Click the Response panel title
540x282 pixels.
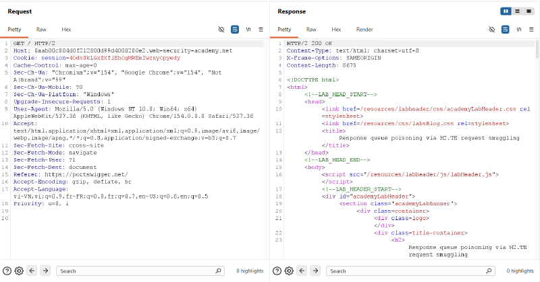(292, 11)
